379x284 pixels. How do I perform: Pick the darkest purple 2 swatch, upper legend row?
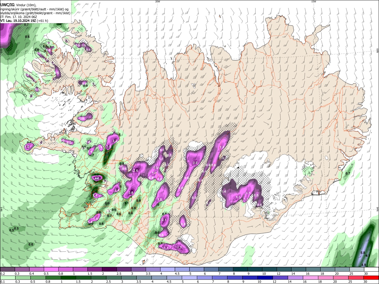tap(109, 270)
